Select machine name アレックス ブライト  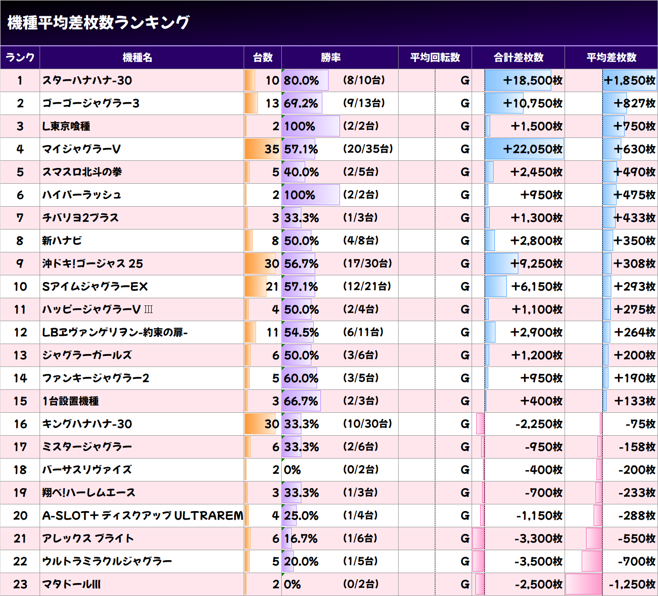88,539
